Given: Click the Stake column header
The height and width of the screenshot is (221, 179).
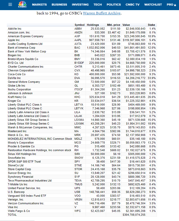Looking at the screenshot, I should click(151, 25).
